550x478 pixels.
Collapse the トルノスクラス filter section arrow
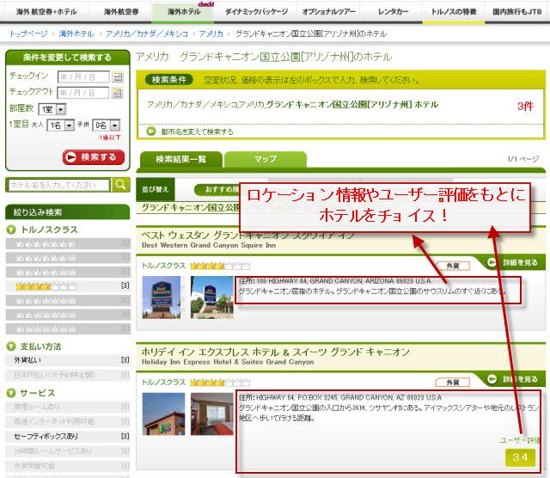tap(11, 230)
